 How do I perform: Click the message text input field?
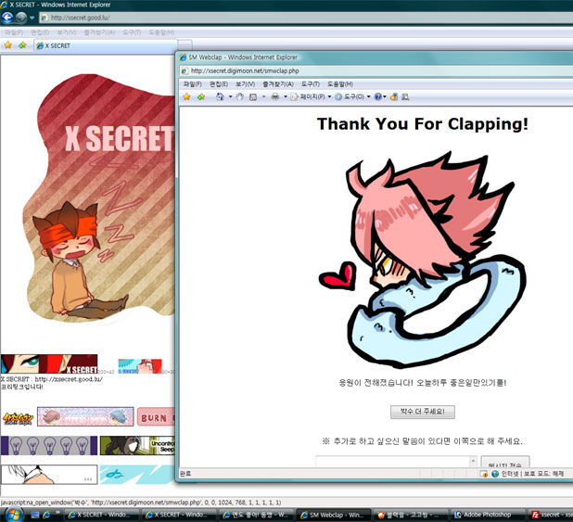coord(396,463)
